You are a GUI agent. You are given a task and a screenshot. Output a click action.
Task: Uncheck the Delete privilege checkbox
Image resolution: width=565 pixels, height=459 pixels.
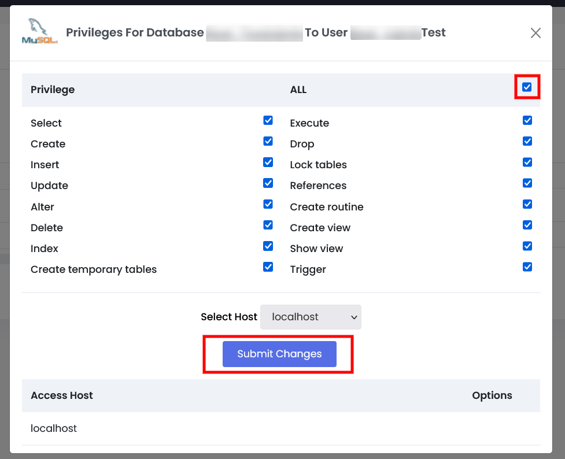[x=268, y=225]
